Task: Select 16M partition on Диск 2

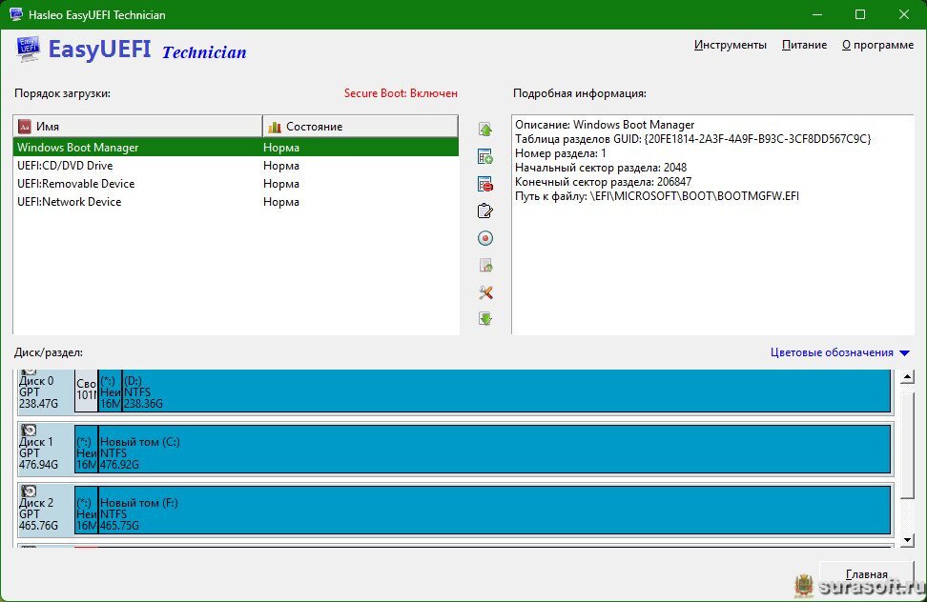Action: [x=87, y=510]
